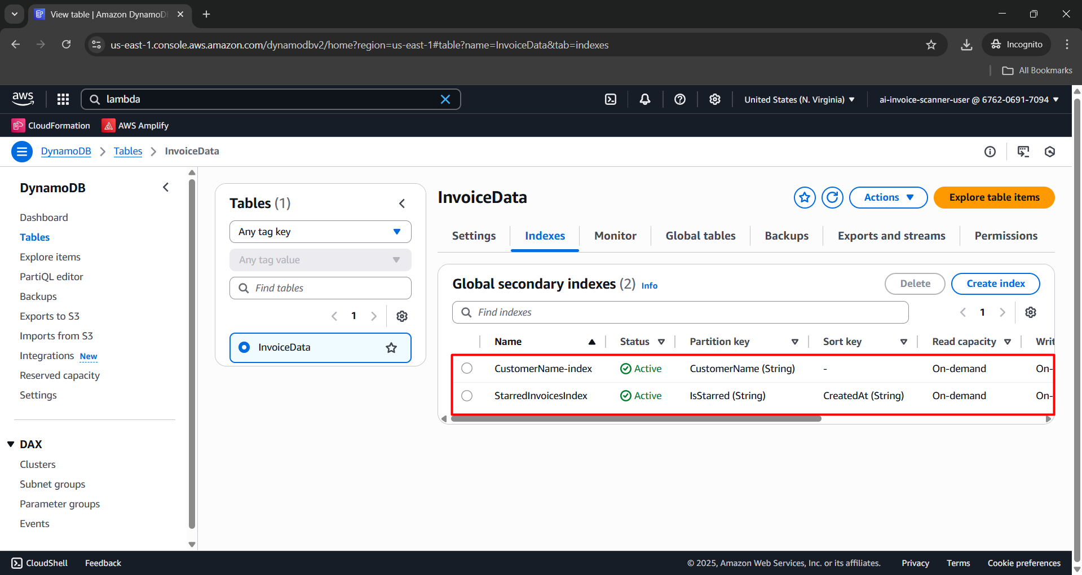Viewport: 1082px width, 575px height.
Task: Select InvoiceData table radio button
Action: (244, 347)
